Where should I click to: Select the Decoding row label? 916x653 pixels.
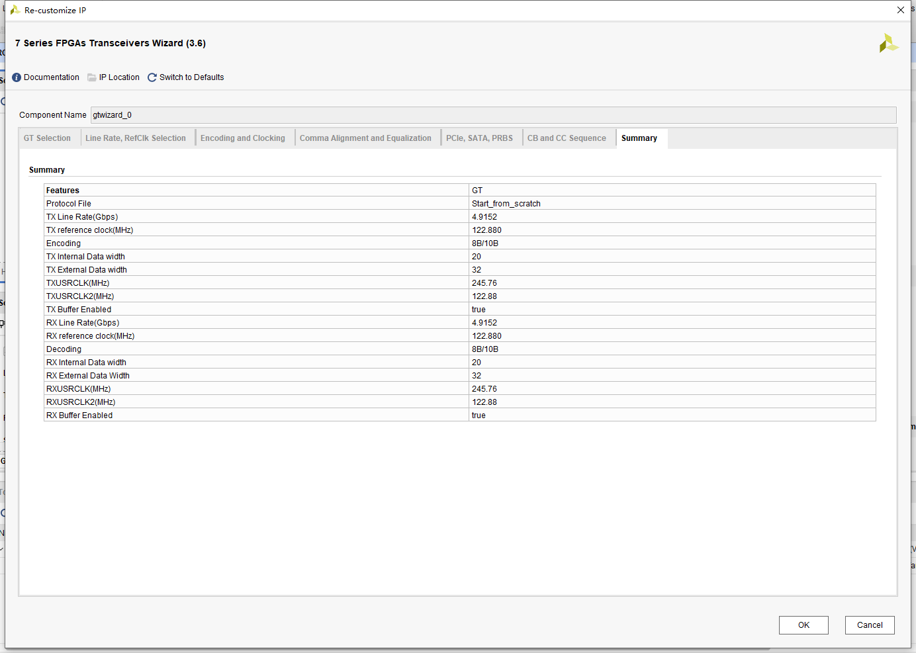[x=64, y=349]
